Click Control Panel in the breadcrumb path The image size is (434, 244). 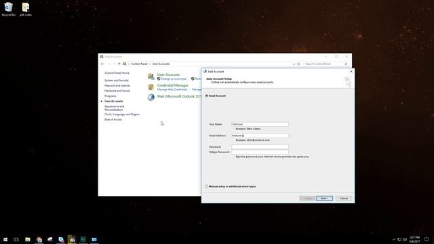coord(139,64)
